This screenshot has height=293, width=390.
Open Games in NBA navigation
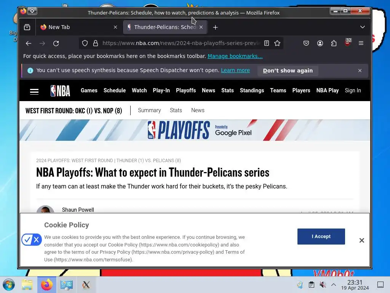pyautogui.click(x=89, y=90)
